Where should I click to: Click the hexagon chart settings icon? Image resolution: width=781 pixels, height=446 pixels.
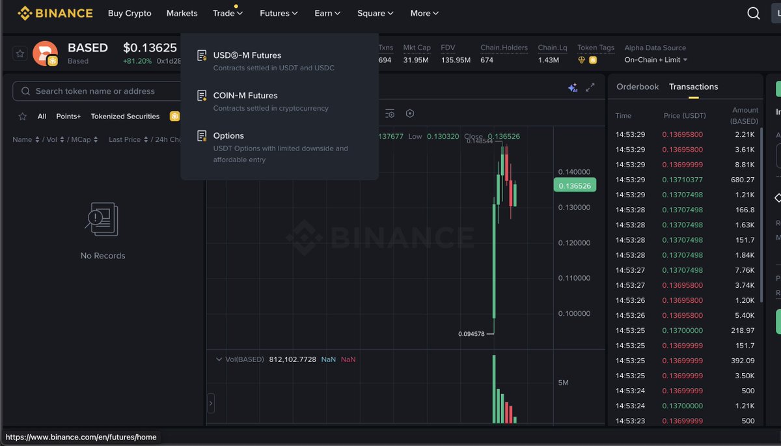click(x=410, y=113)
